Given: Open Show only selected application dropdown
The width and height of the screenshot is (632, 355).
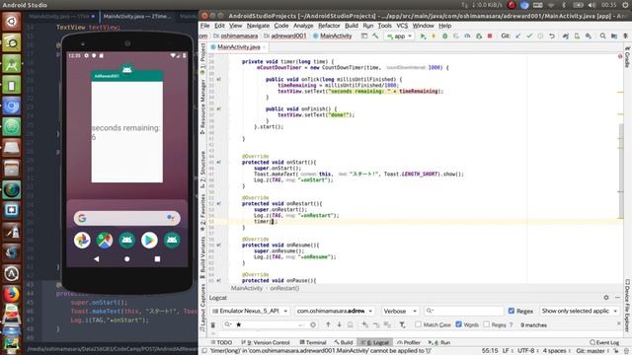Looking at the screenshot, I should (x=580, y=311).
